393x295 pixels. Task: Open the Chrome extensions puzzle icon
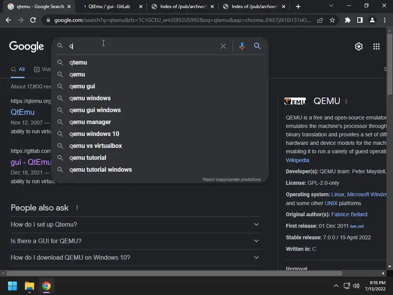coord(347,20)
